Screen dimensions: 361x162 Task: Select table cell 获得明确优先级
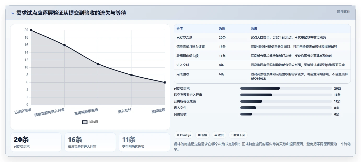coord(188,56)
